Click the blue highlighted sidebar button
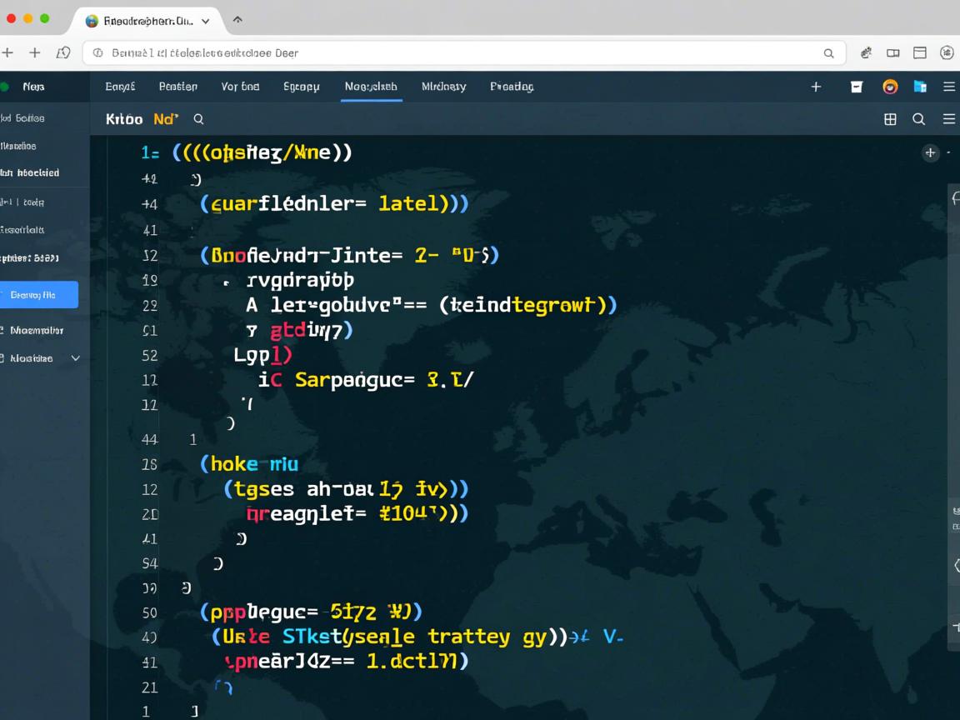The height and width of the screenshot is (720, 960). 39,294
